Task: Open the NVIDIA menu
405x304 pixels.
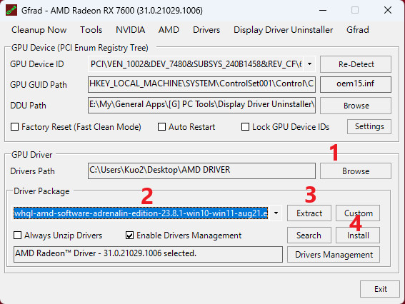Action: point(130,30)
